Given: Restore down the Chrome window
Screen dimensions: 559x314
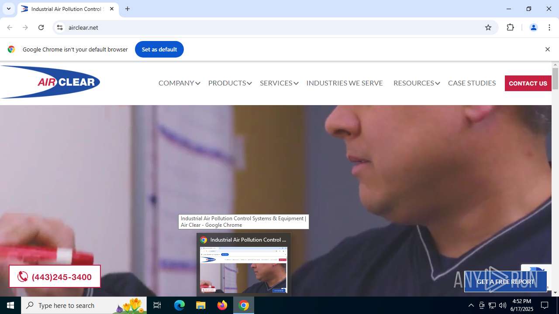Looking at the screenshot, I should tap(529, 9).
